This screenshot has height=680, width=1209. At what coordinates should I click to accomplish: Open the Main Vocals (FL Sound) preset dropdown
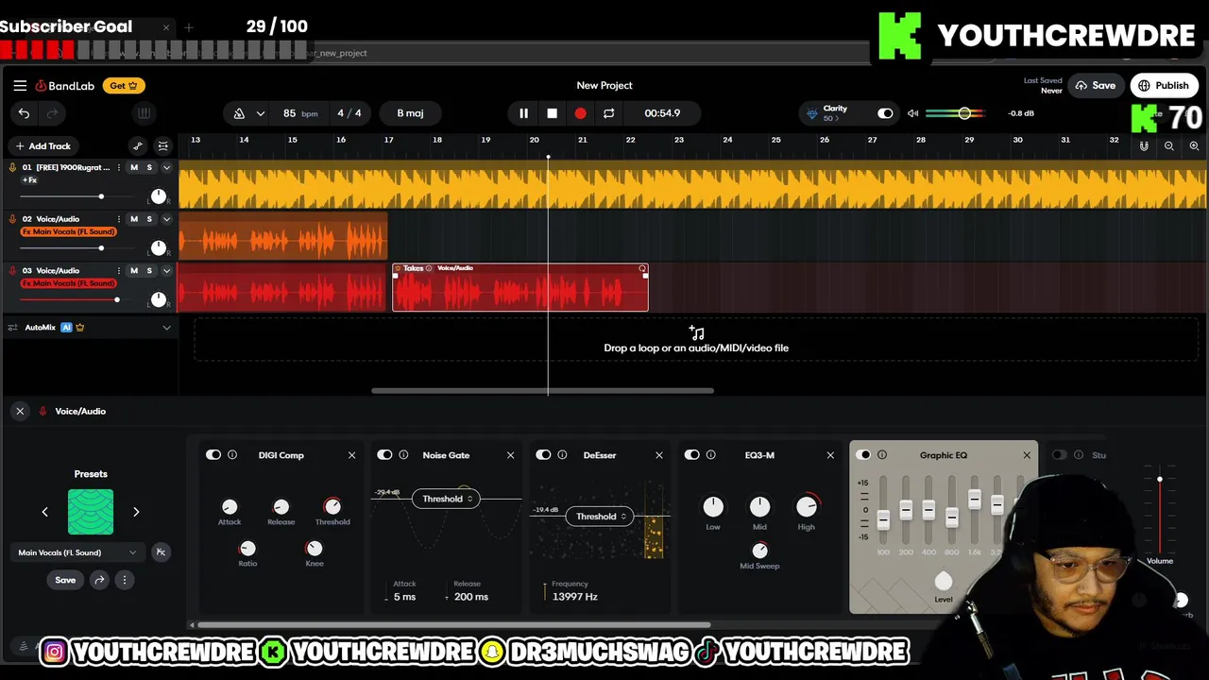click(77, 552)
